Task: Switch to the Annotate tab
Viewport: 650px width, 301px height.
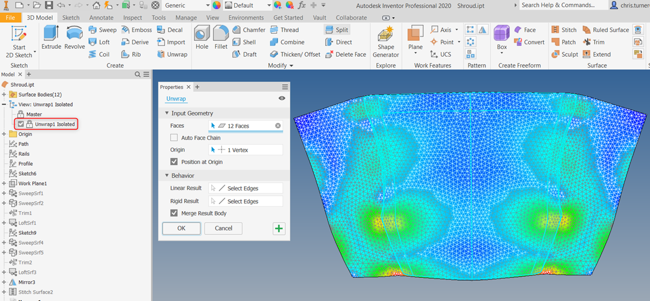Action: [x=101, y=18]
